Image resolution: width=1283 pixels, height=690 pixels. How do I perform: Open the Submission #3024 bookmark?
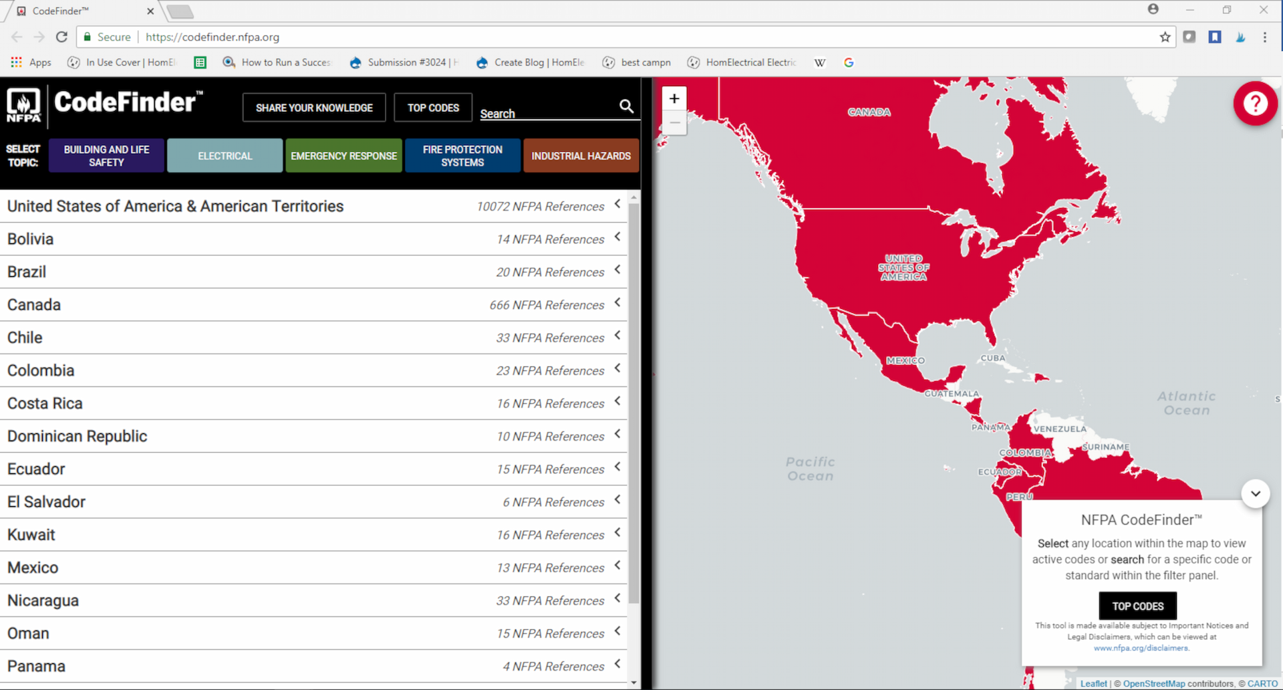[404, 62]
